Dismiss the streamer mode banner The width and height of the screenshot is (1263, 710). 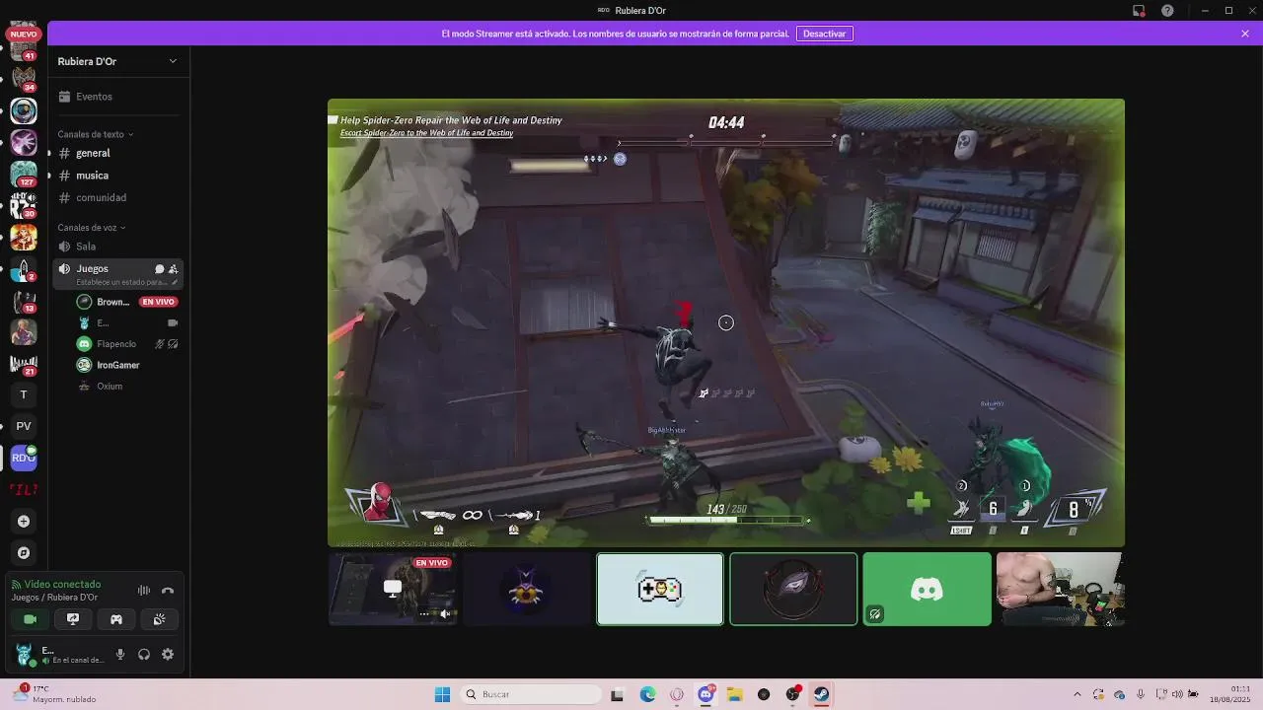1245,34
